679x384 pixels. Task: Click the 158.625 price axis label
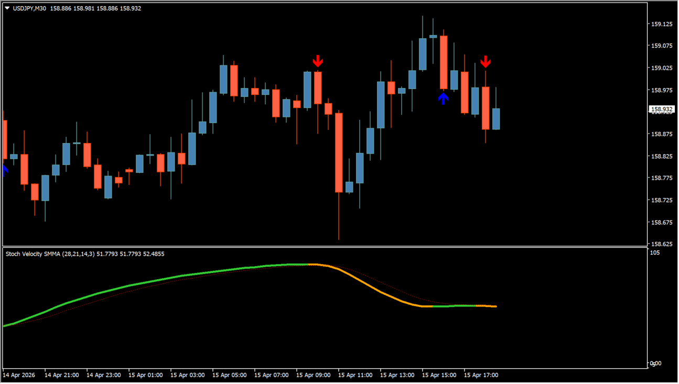(661, 244)
